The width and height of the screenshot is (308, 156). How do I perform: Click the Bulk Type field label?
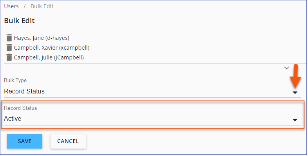tap(15, 81)
